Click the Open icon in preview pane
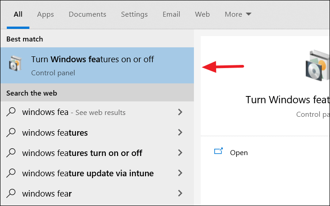Screen dimensions: 330x206 click(218, 151)
